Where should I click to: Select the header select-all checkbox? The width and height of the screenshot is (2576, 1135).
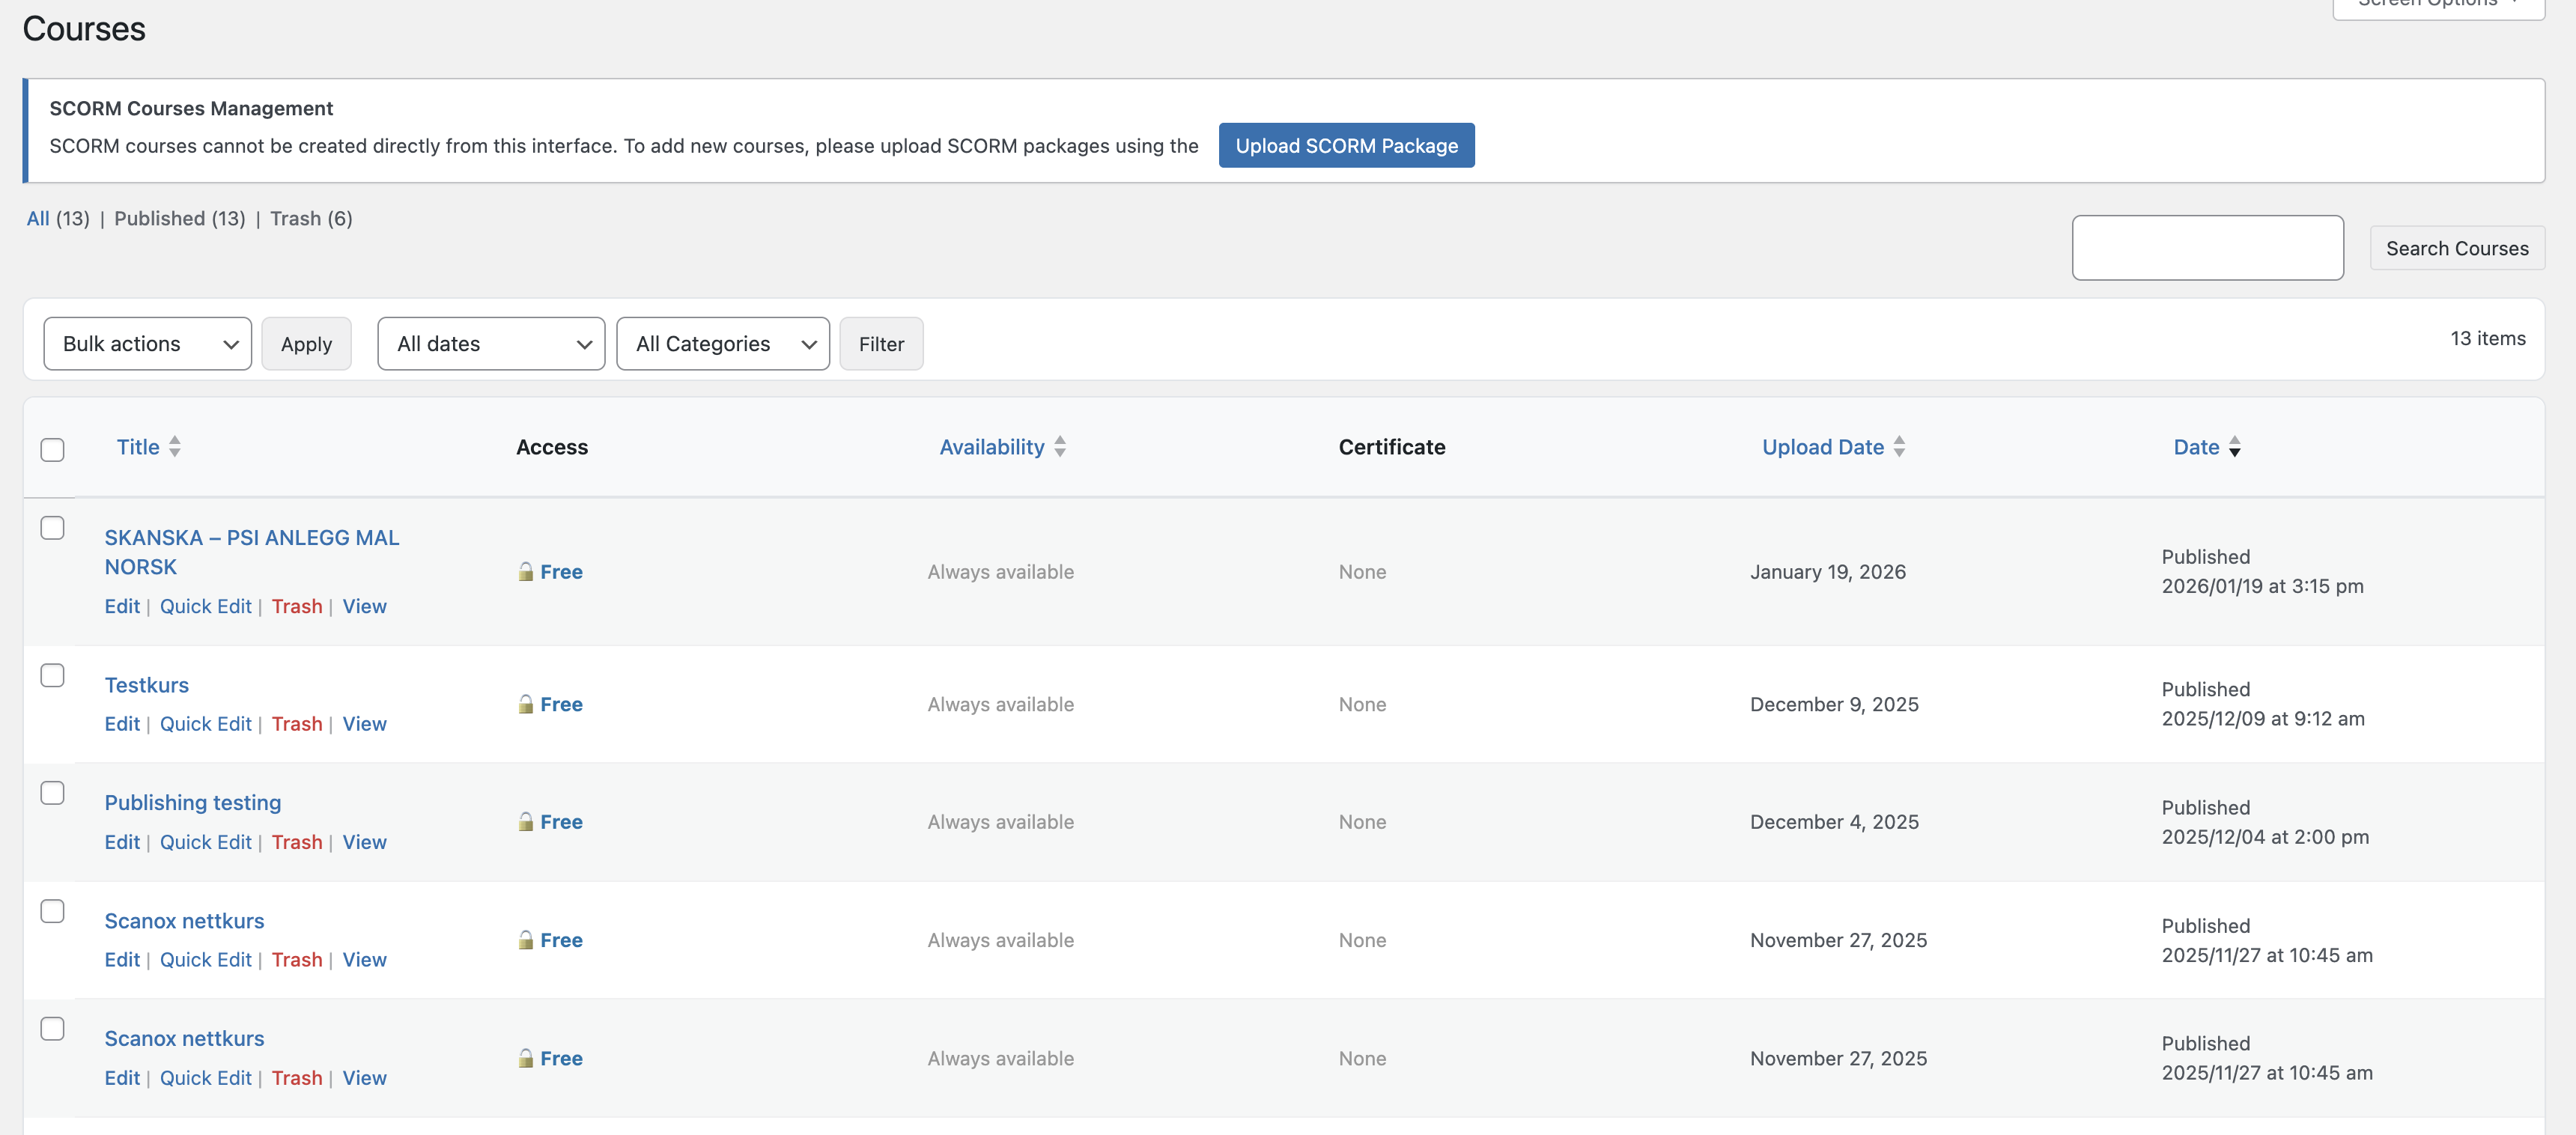(x=53, y=451)
